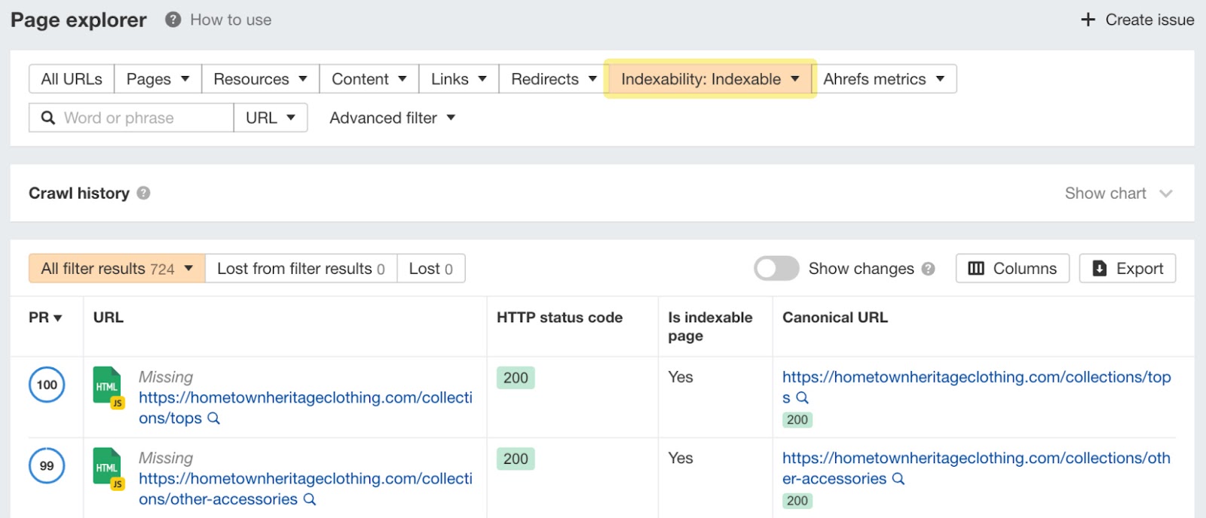The width and height of the screenshot is (1206, 518).
Task: Switch to Lost from filter results tab
Action: click(x=301, y=269)
